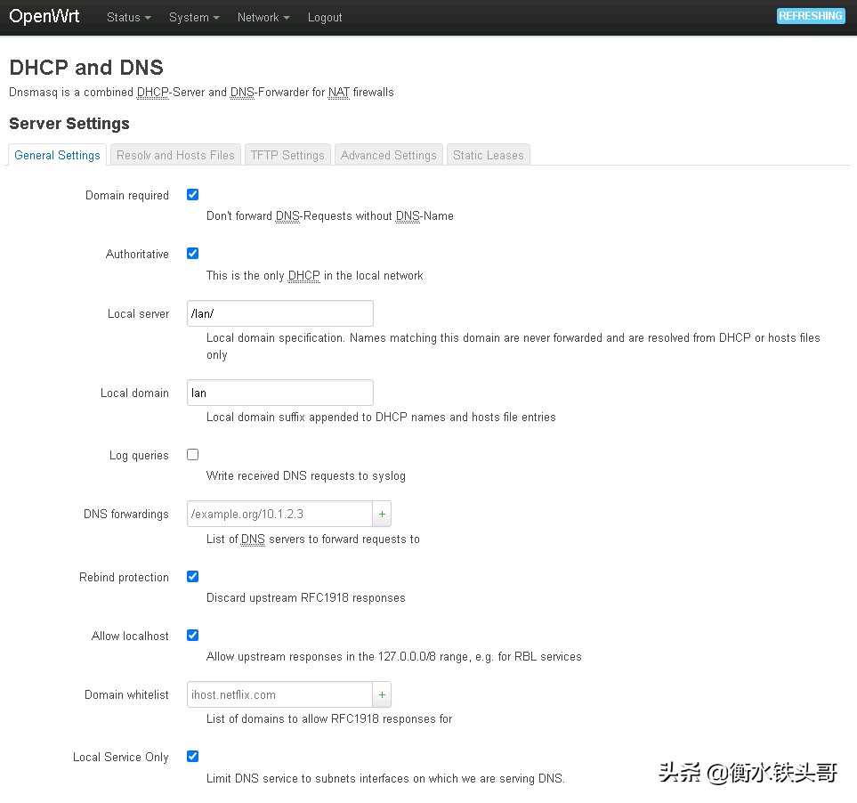
Task: Open the TFTP Settings tab
Action: pos(287,155)
